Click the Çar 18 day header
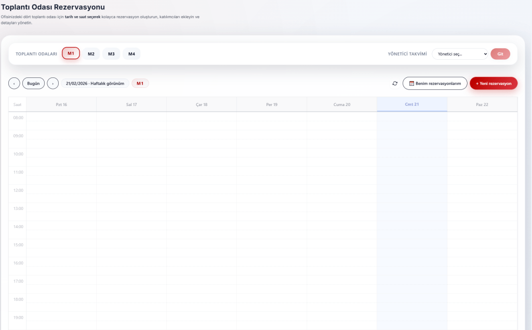This screenshot has height=330, width=532. tap(202, 104)
